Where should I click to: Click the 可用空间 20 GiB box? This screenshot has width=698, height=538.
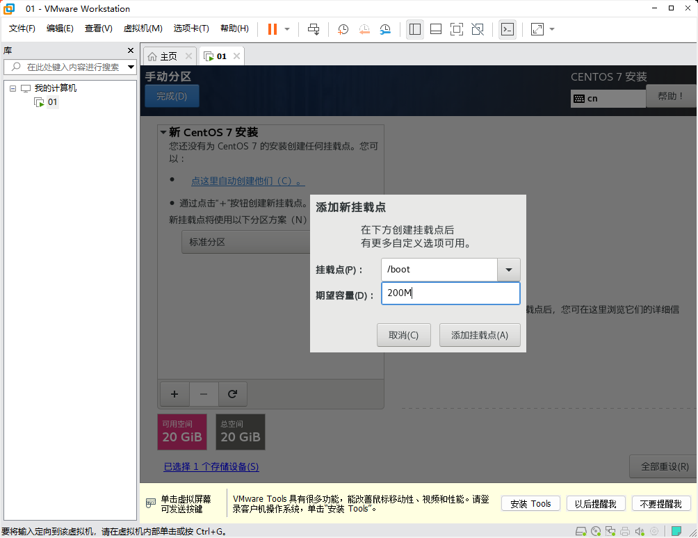[182, 432]
